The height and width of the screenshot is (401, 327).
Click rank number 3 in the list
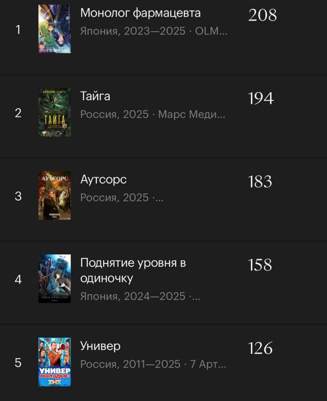pyautogui.click(x=18, y=196)
